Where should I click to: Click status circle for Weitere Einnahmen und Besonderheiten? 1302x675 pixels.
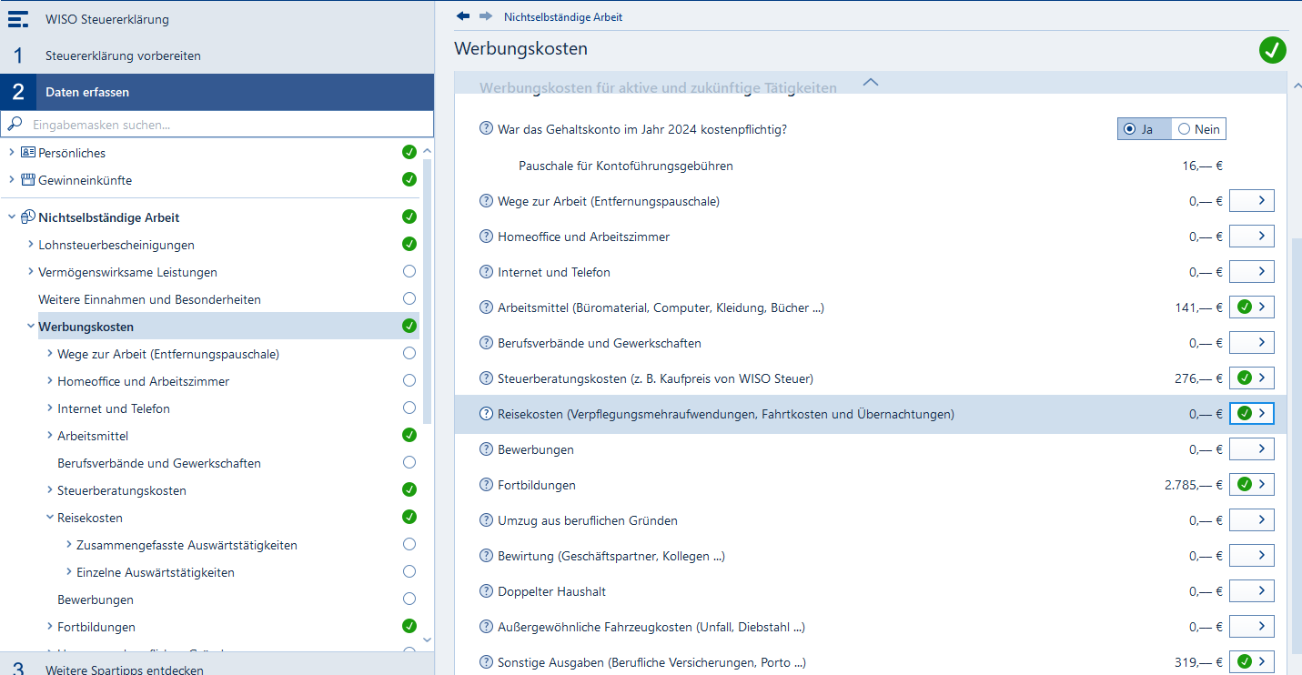(409, 298)
